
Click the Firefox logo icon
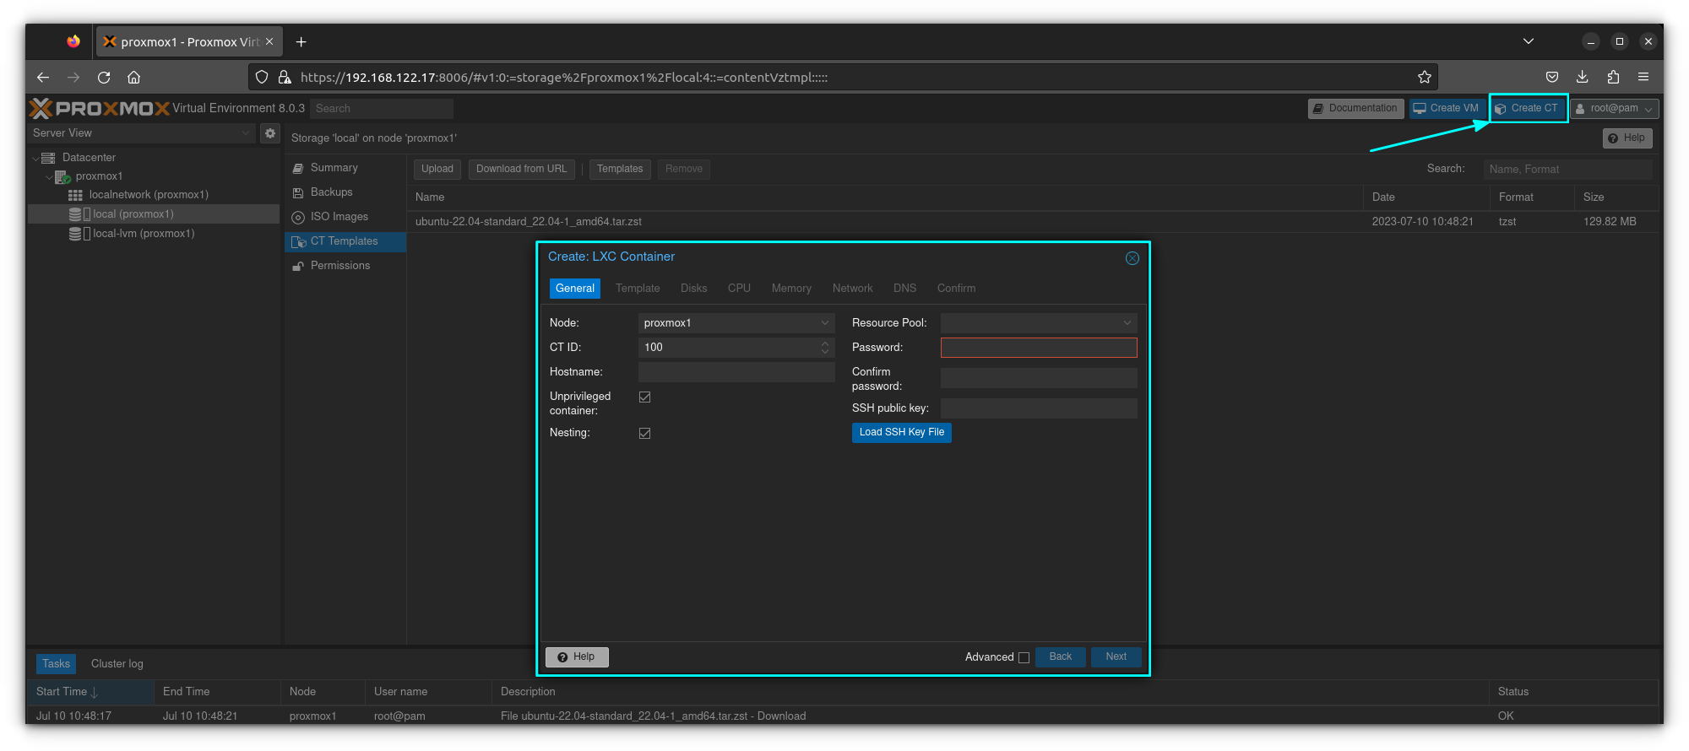pos(73,41)
